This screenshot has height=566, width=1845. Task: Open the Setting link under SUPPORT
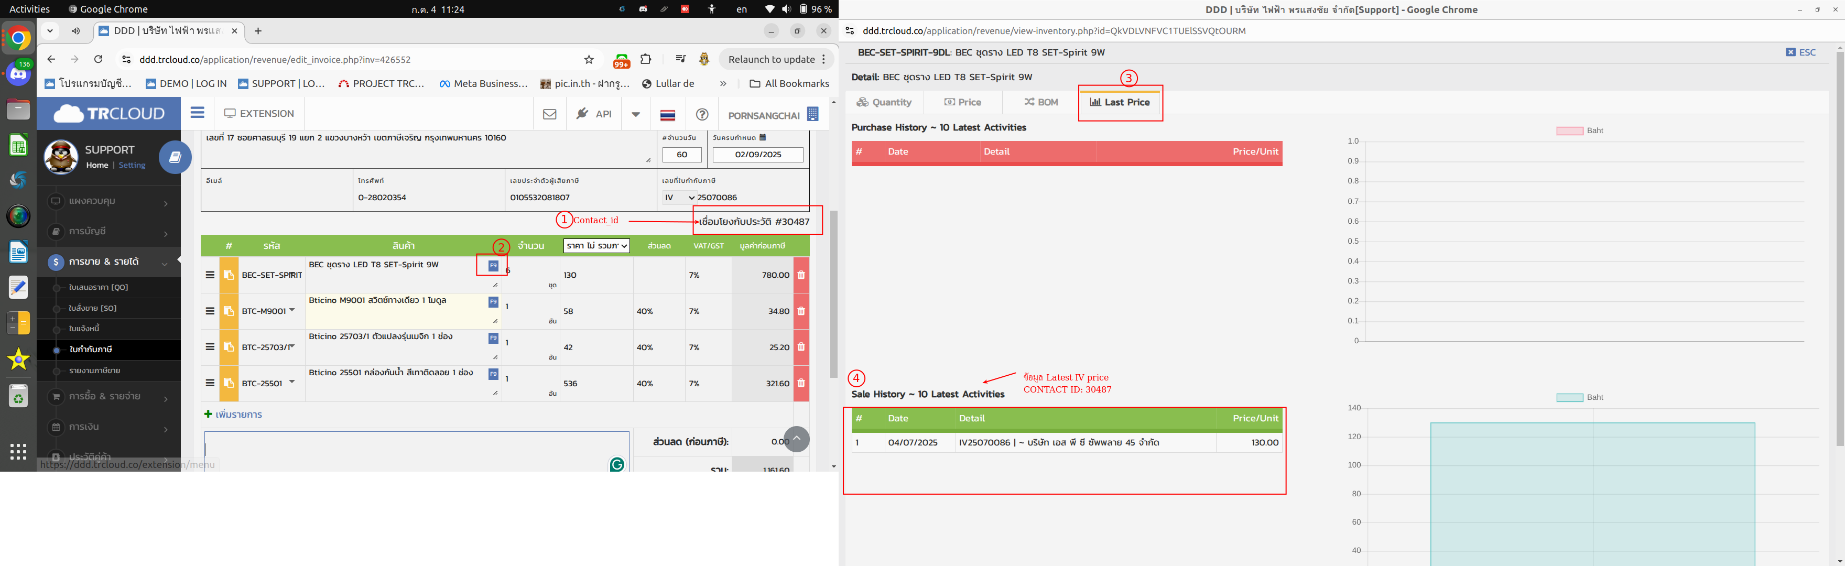[x=132, y=165]
